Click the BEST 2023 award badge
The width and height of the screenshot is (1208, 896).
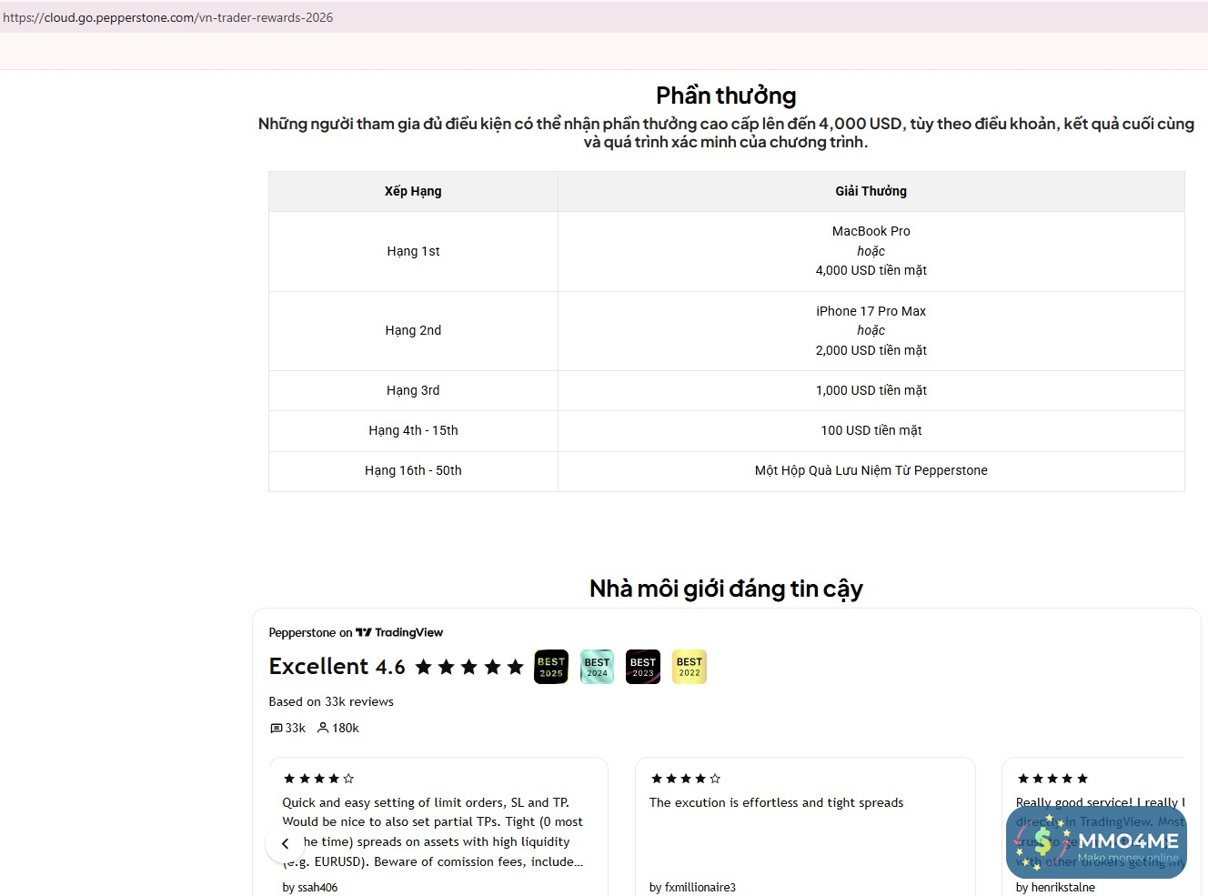pyautogui.click(x=643, y=667)
